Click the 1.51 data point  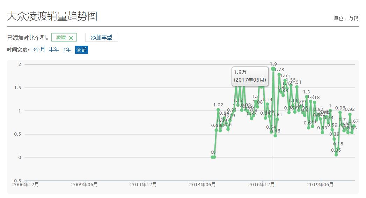(297, 87)
